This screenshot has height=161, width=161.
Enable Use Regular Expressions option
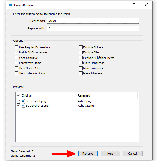click(17, 47)
